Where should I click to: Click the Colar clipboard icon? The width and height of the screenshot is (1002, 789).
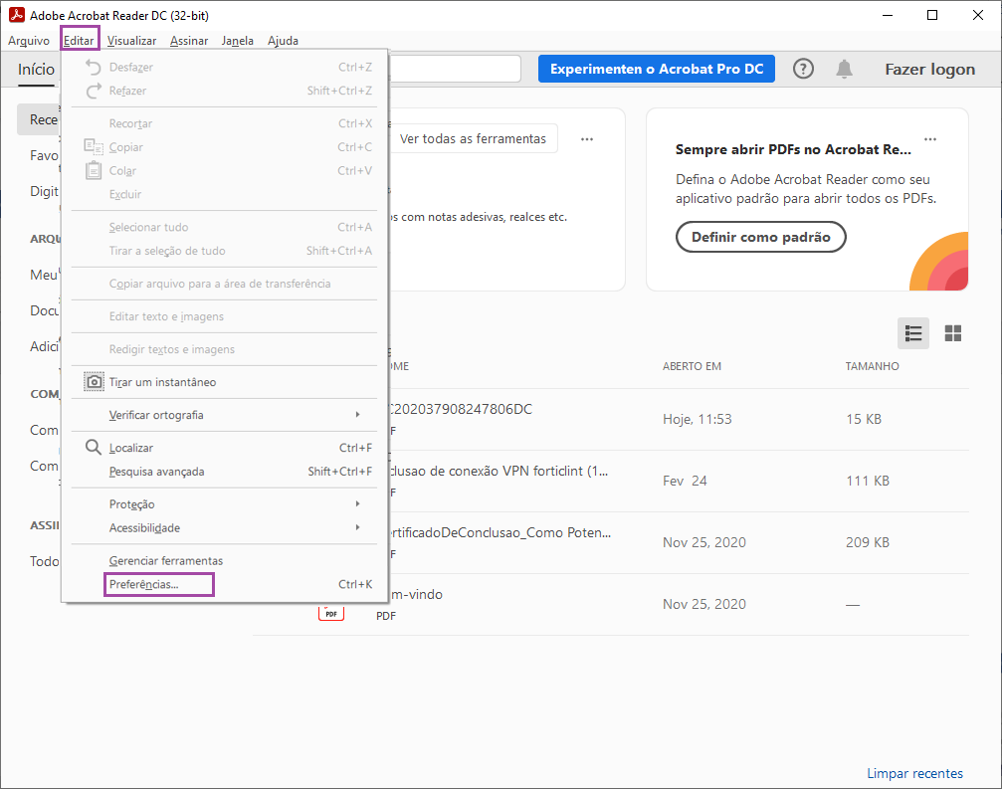(x=94, y=170)
